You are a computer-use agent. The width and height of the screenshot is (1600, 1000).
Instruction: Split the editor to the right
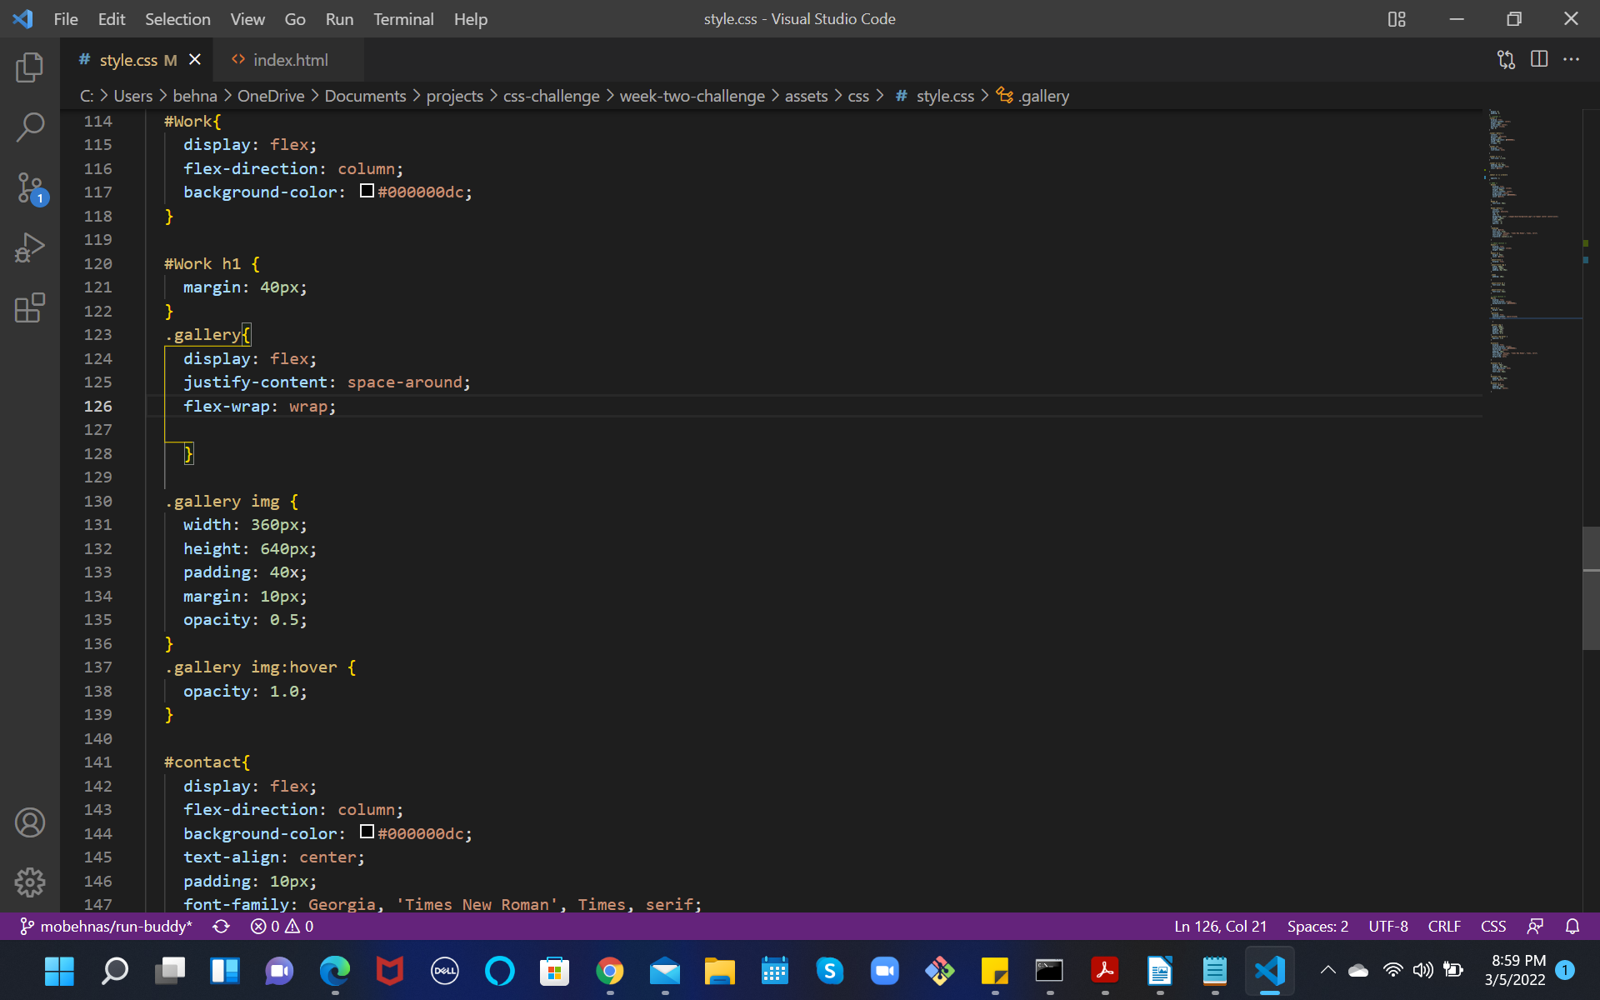[1538, 59]
